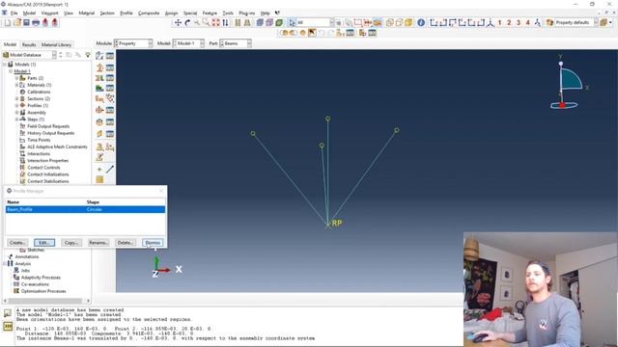Select the Beam_Profile row in Profile Manager
618x347 pixels.
pos(86,210)
